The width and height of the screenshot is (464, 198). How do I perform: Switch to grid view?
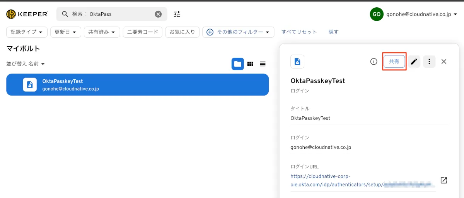(x=250, y=64)
